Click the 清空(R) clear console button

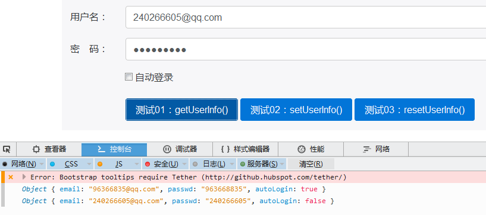point(311,164)
